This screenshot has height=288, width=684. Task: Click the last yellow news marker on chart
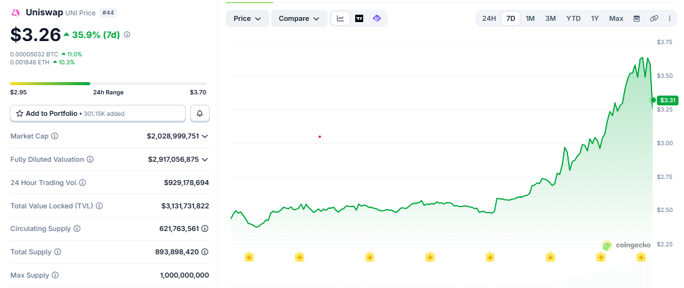641,257
